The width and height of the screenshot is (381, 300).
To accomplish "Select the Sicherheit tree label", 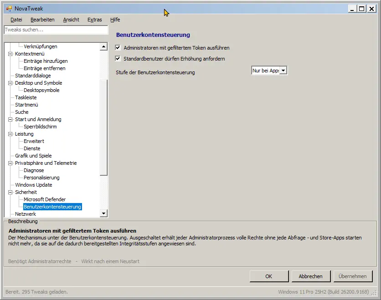I will click(x=26, y=192).
